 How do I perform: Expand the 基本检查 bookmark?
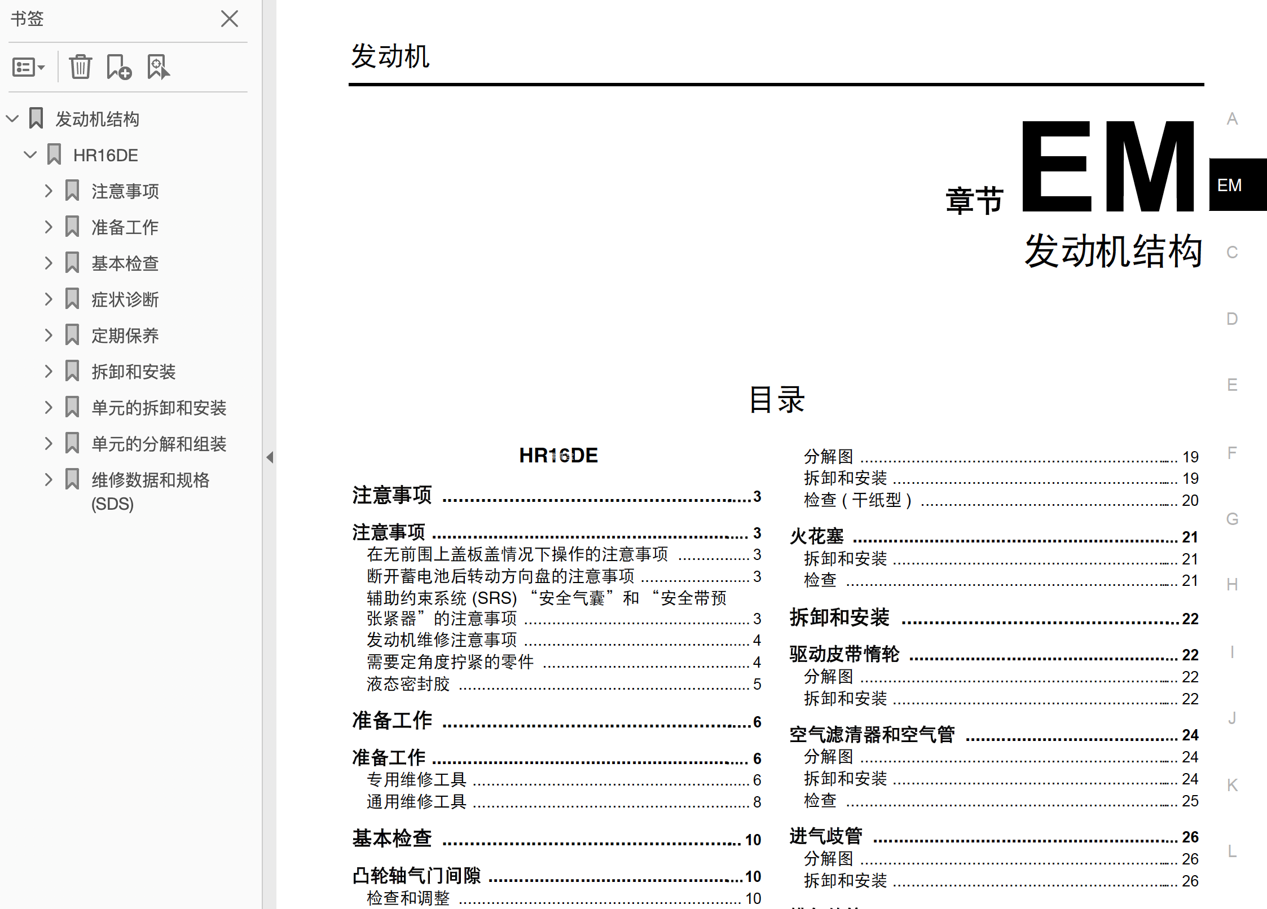49,263
